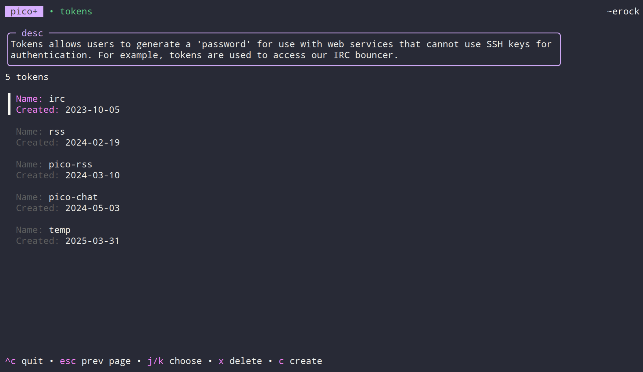Select the pico-chat token entry
This screenshot has width=643, height=372.
pos(73,197)
